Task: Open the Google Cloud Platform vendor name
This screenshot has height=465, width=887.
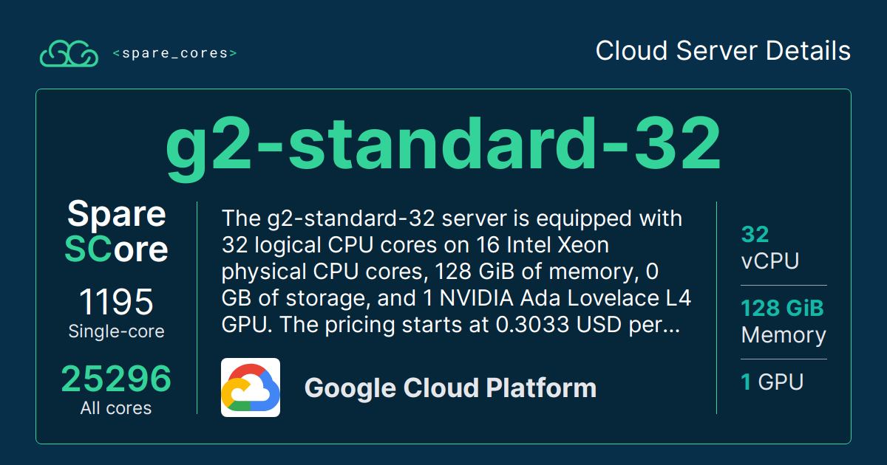Action: click(450, 388)
